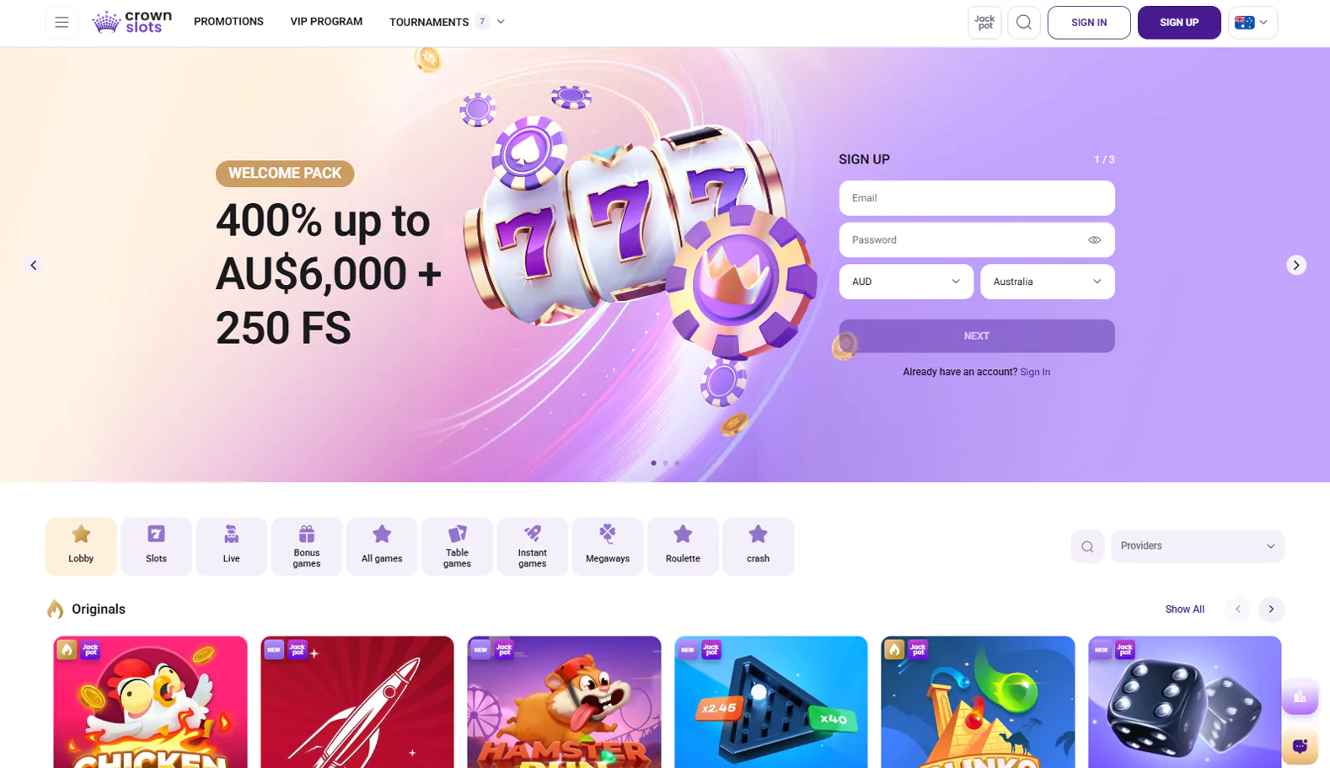The width and height of the screenshot is (1330, 768).
Task: Follow the Show All Originals link
Action: click(x=1184, y=610)
